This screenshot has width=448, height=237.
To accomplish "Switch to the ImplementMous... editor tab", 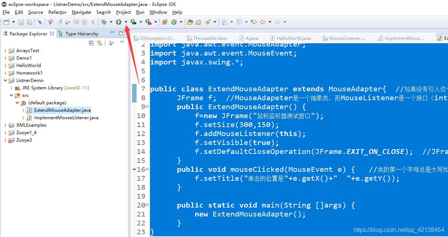I will (x=401, y=38).
